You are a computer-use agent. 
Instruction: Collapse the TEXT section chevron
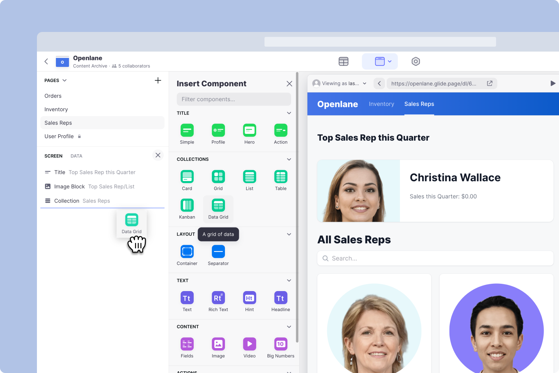289,280
